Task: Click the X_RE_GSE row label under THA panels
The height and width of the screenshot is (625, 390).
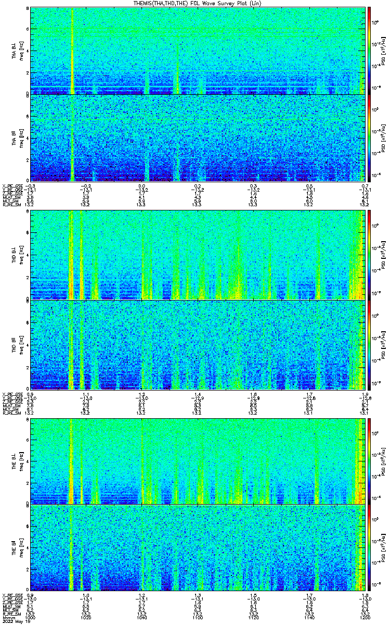Action: (11, 186)
